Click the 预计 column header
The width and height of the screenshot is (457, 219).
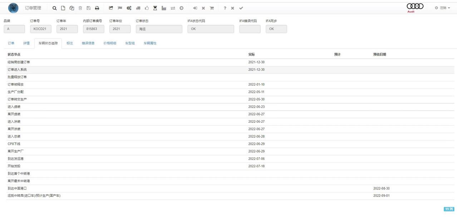tap(338, 55)
